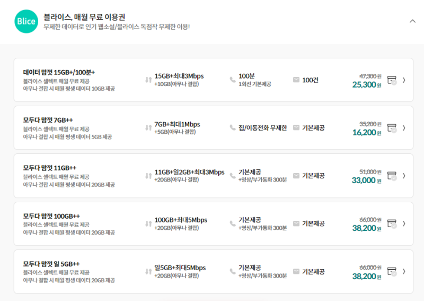
Task: Select the 모두다 맘껏 7GB++ plan title
Action: coord(48,120)
